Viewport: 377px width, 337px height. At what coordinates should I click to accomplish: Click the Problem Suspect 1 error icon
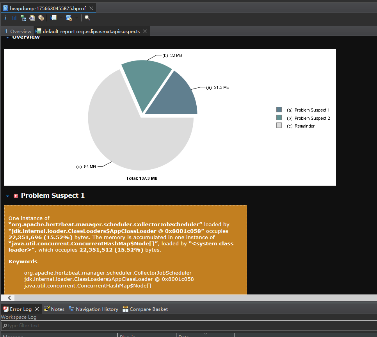click(x=16, y=196)
